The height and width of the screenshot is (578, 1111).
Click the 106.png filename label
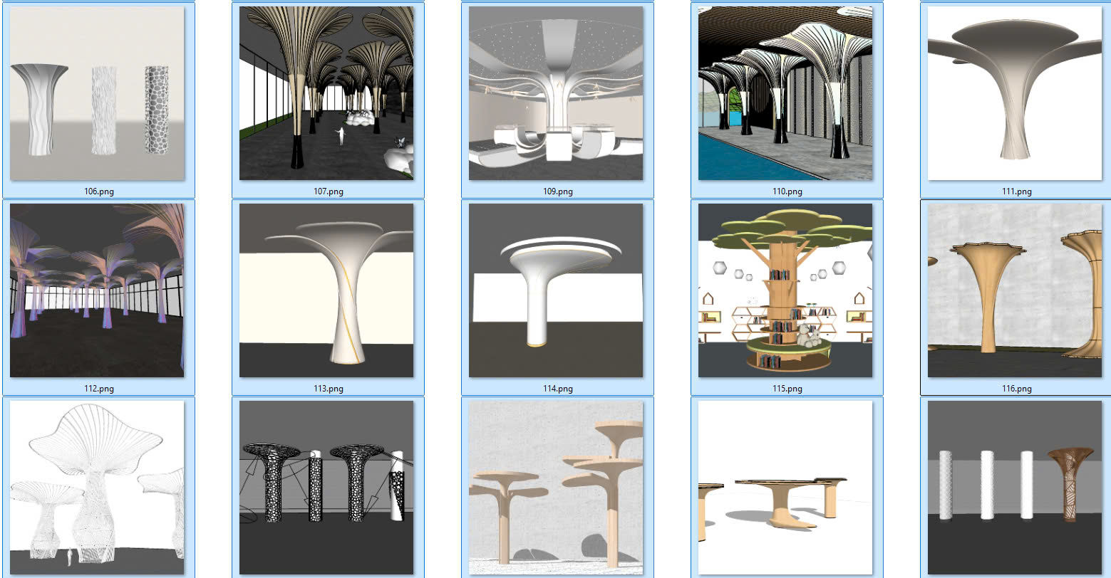pyautogui.click(x=98, y=191)
